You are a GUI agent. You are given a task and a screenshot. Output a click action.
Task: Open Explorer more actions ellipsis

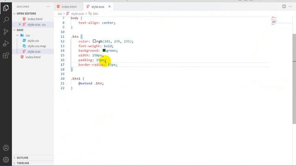(48, 6)
